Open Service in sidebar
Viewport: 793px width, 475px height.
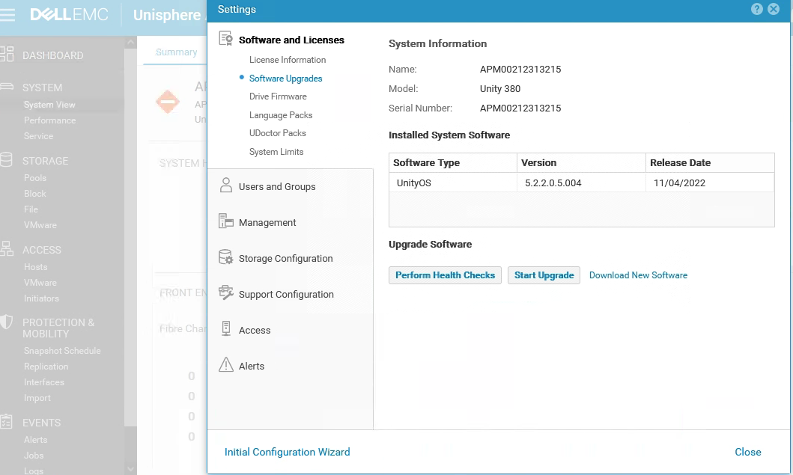coord(38,136)
